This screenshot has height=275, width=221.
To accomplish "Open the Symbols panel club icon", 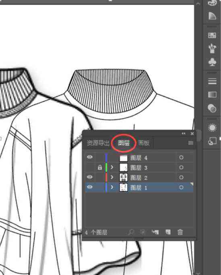I will coord(212,62).
